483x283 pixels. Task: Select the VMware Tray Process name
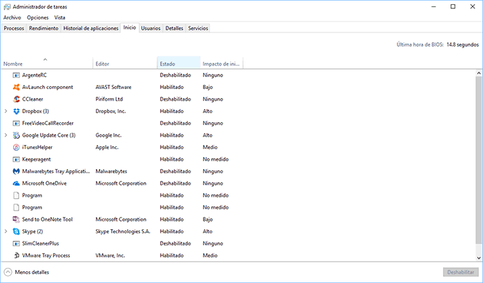[46, 255]
